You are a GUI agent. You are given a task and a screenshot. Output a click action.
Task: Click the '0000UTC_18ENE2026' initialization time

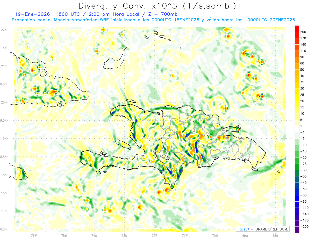pyautogui.click(x=175, y=20)
